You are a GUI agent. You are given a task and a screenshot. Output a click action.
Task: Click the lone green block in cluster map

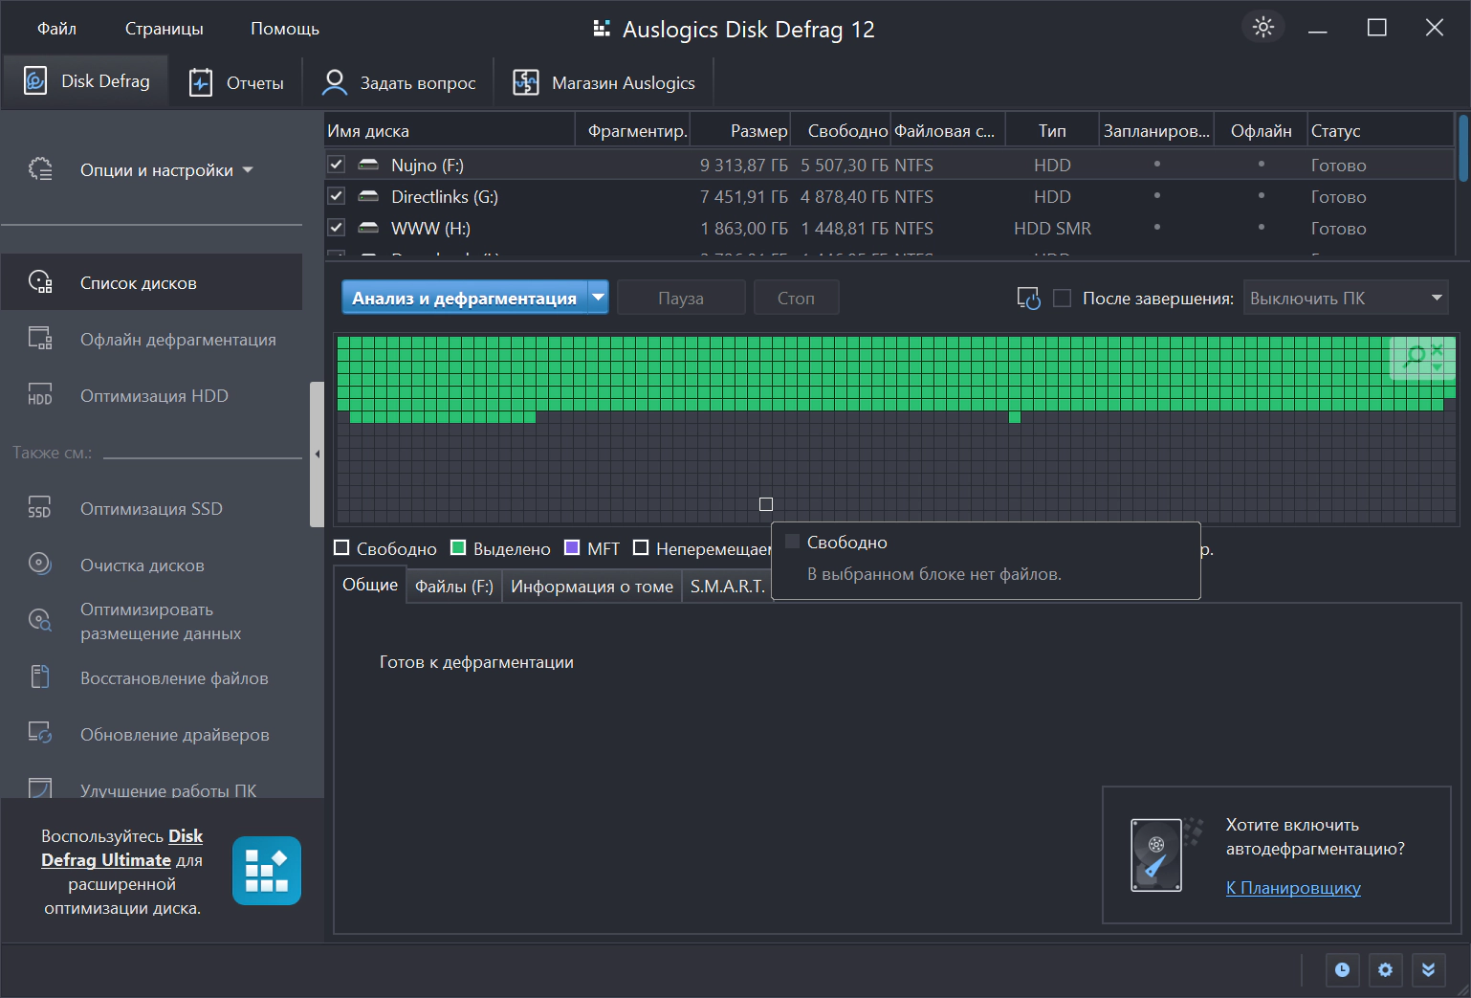[x=1015, y=417]
